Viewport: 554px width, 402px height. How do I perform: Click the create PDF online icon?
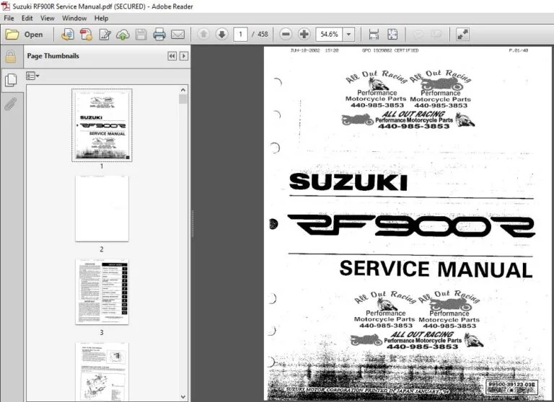pyautogui.click(x=68, y=35)
